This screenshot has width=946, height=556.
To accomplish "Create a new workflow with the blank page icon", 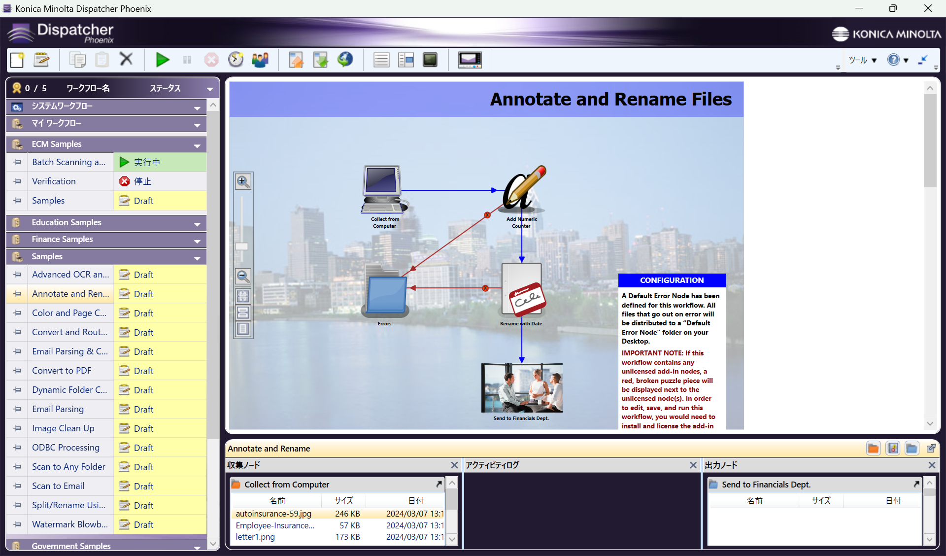I will click(17, 60).
